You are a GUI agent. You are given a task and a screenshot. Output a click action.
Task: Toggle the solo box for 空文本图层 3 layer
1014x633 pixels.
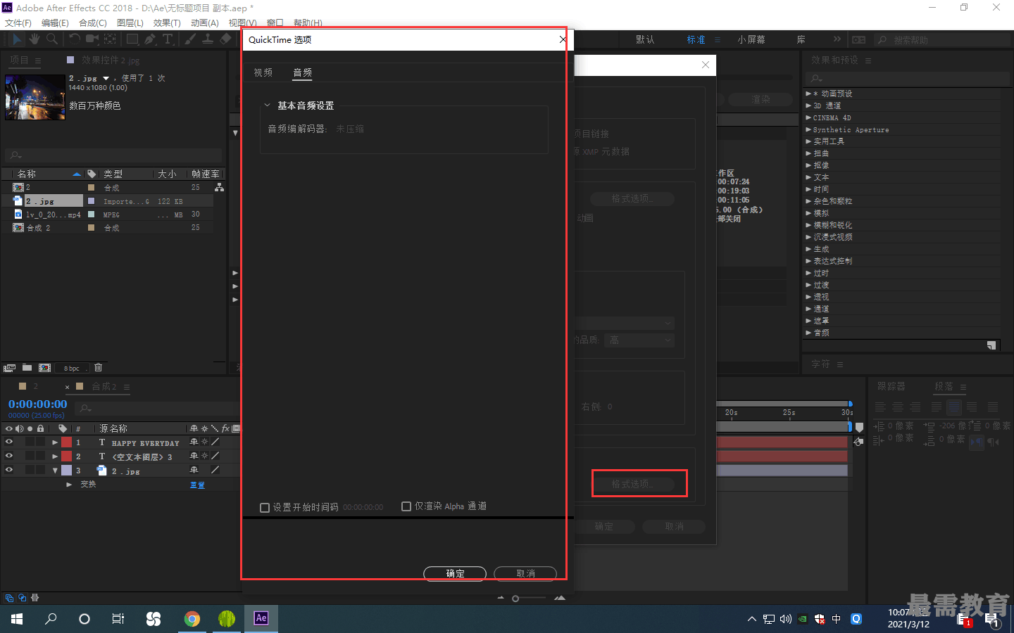click(x=30, y=456)
